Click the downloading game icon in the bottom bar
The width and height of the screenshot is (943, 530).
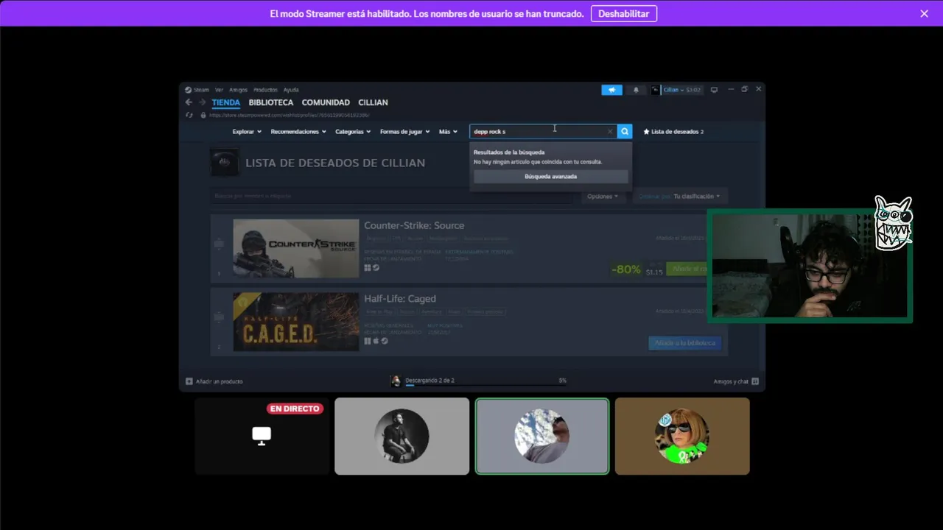click(x=396, y=381)
